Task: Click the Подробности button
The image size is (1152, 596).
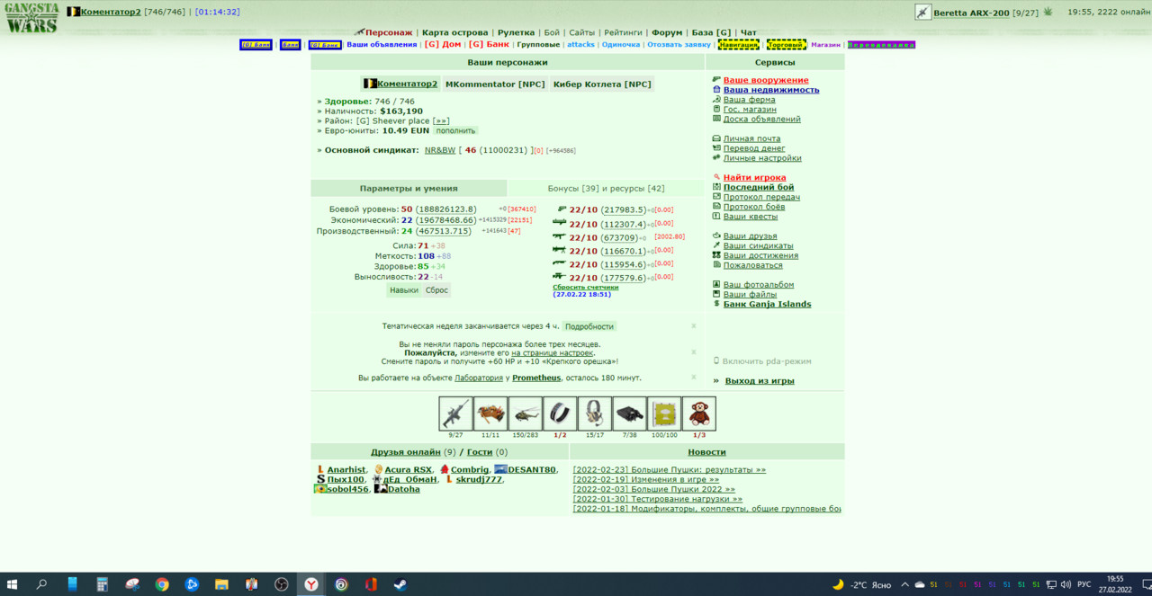Action: point(589,326)
